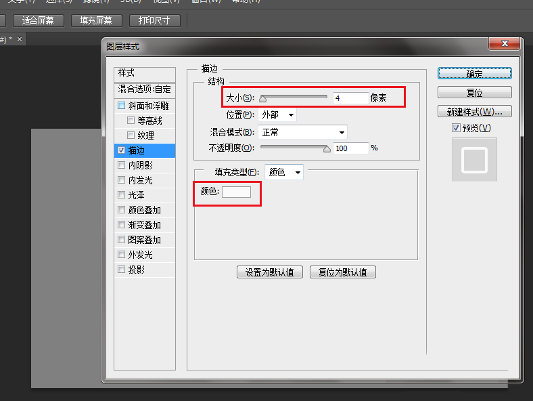Select the 渐变叠加 row label

[145, 225]
